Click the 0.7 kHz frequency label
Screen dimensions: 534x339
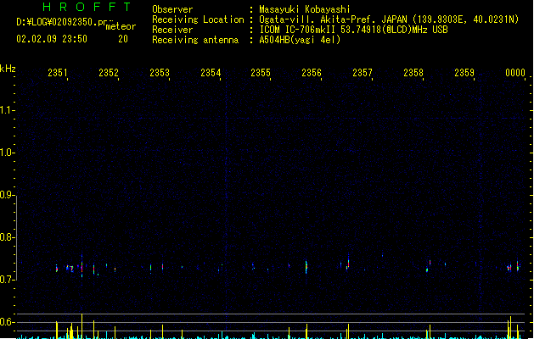click(7, 280)
